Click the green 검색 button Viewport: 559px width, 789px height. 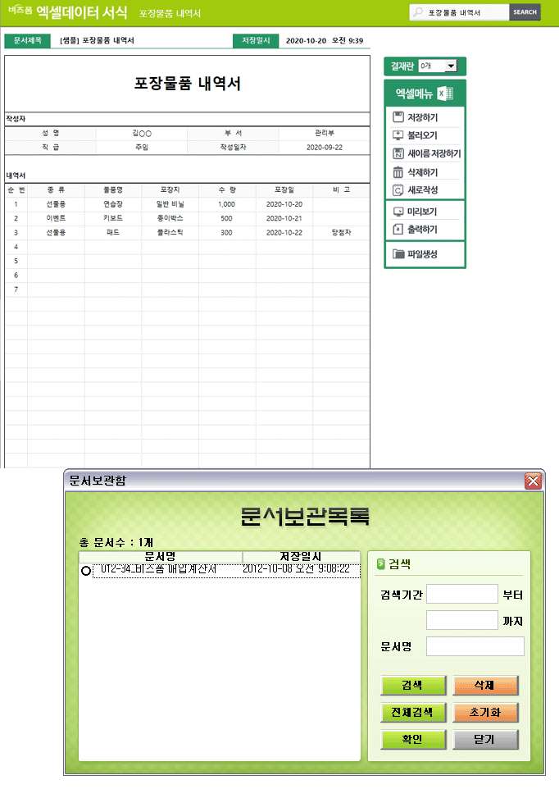pyautogui.click(x=413, y=686)
